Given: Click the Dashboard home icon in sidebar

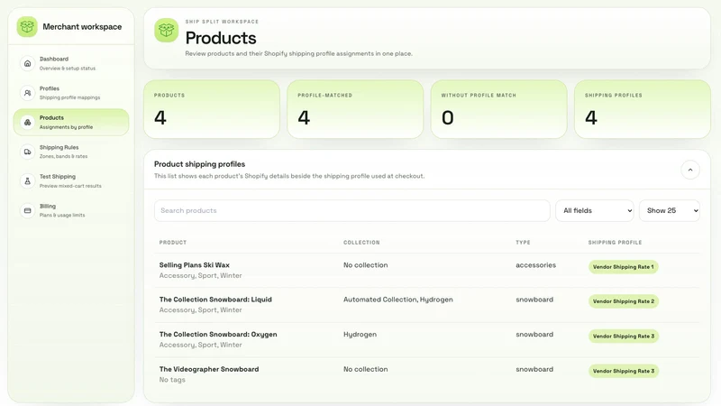Looking at the screenshot, I should point(28,63).
